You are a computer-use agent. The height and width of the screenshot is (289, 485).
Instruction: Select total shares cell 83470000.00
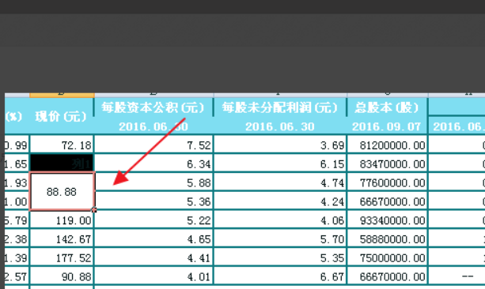(x=387, y=163)
